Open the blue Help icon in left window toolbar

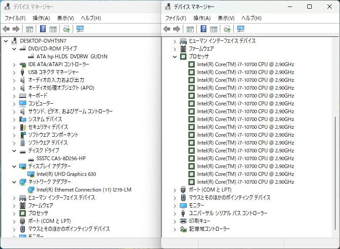coord(43,29)
